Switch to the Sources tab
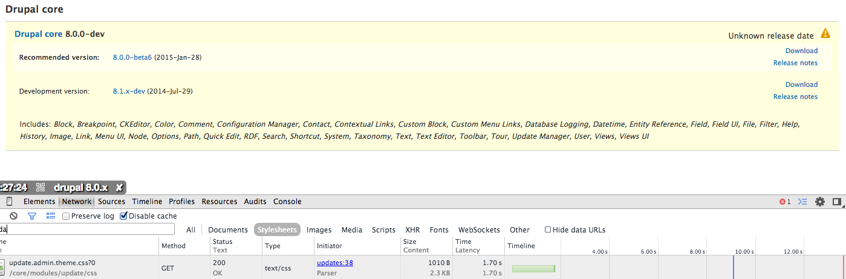 click(x=111, y=202)
